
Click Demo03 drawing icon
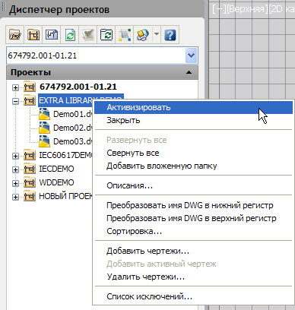[x=45, y=141]
